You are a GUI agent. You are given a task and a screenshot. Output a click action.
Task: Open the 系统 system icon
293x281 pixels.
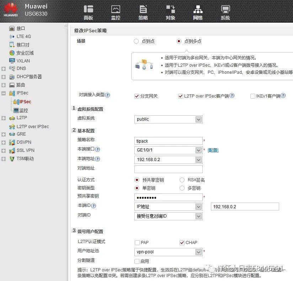coord(225,9)
